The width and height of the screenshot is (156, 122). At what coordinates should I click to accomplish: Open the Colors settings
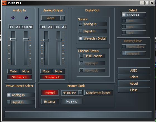pos(134,77)
